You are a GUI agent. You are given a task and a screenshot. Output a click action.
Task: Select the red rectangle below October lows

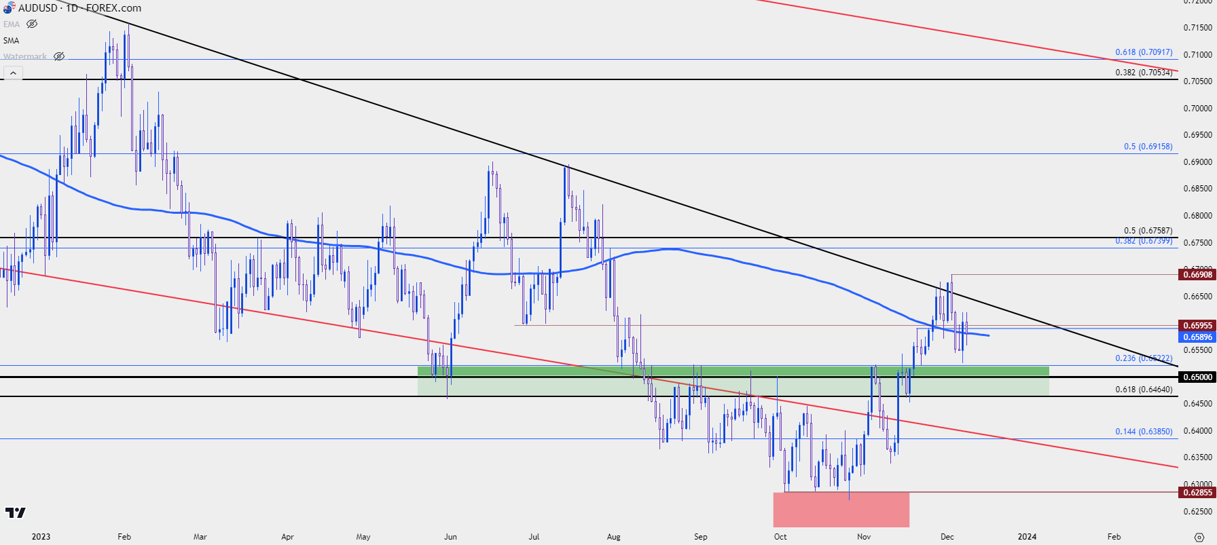tap(841, 510)
